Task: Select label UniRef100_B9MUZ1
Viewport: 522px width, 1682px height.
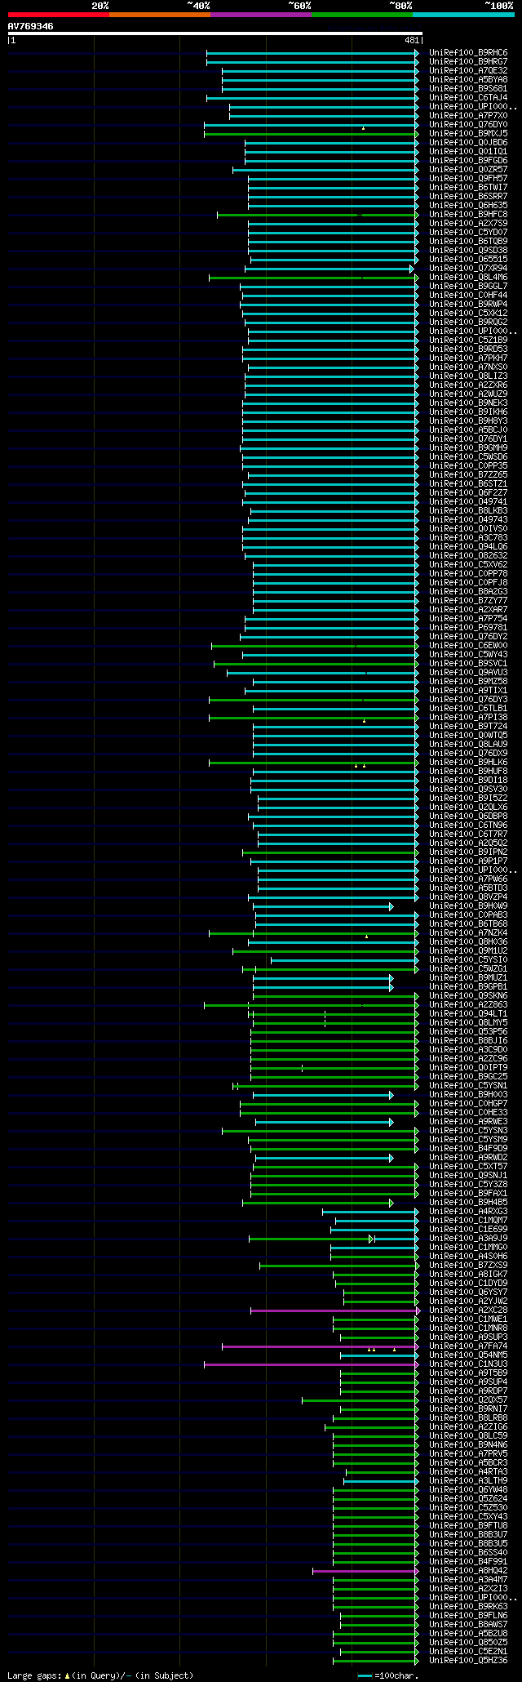Action: coord(468,978)
